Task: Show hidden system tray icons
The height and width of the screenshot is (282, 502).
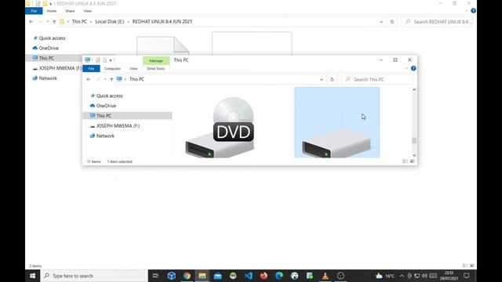Action: [402, 276]
